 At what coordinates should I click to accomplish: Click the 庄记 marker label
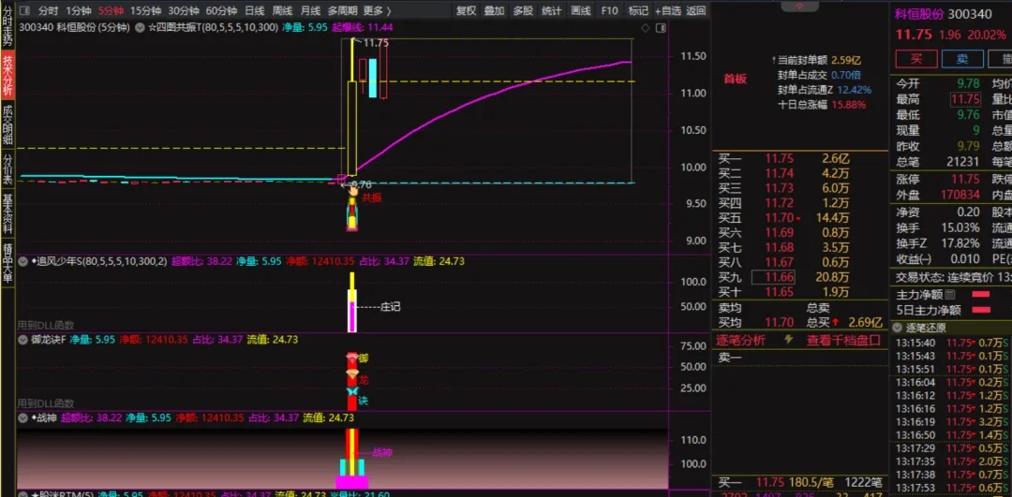[x=391, y=307]
